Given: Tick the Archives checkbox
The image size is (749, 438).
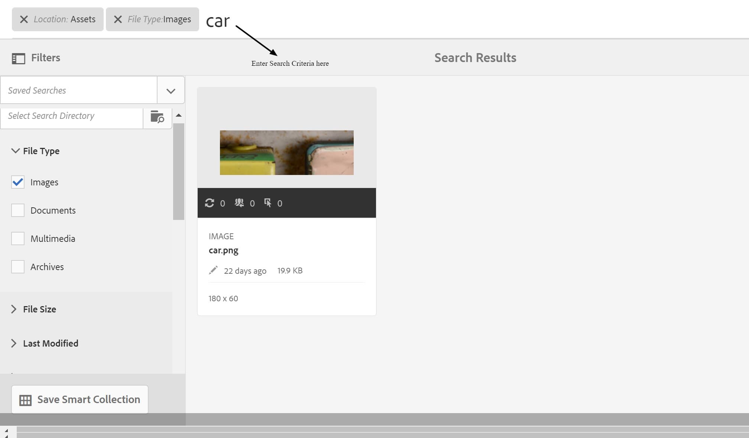Looking at the screenshot, I should pyautogui.click(x=18, y=267).
